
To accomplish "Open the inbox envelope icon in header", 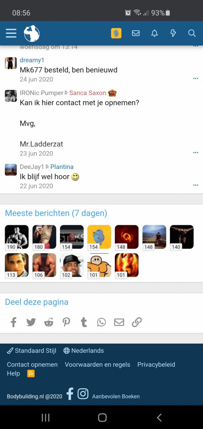I will click(136, 33).
